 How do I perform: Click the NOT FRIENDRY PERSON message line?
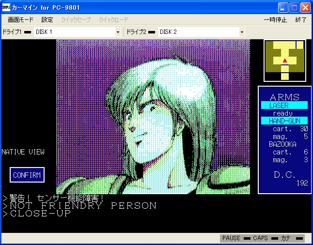click(79, 206)
